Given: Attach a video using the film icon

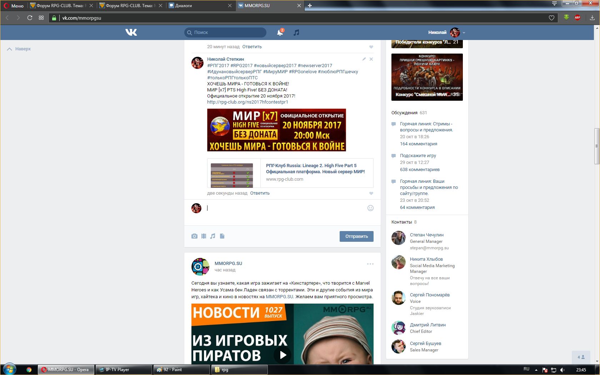Looking at the screenshot, I should click(x=204, y=236).
